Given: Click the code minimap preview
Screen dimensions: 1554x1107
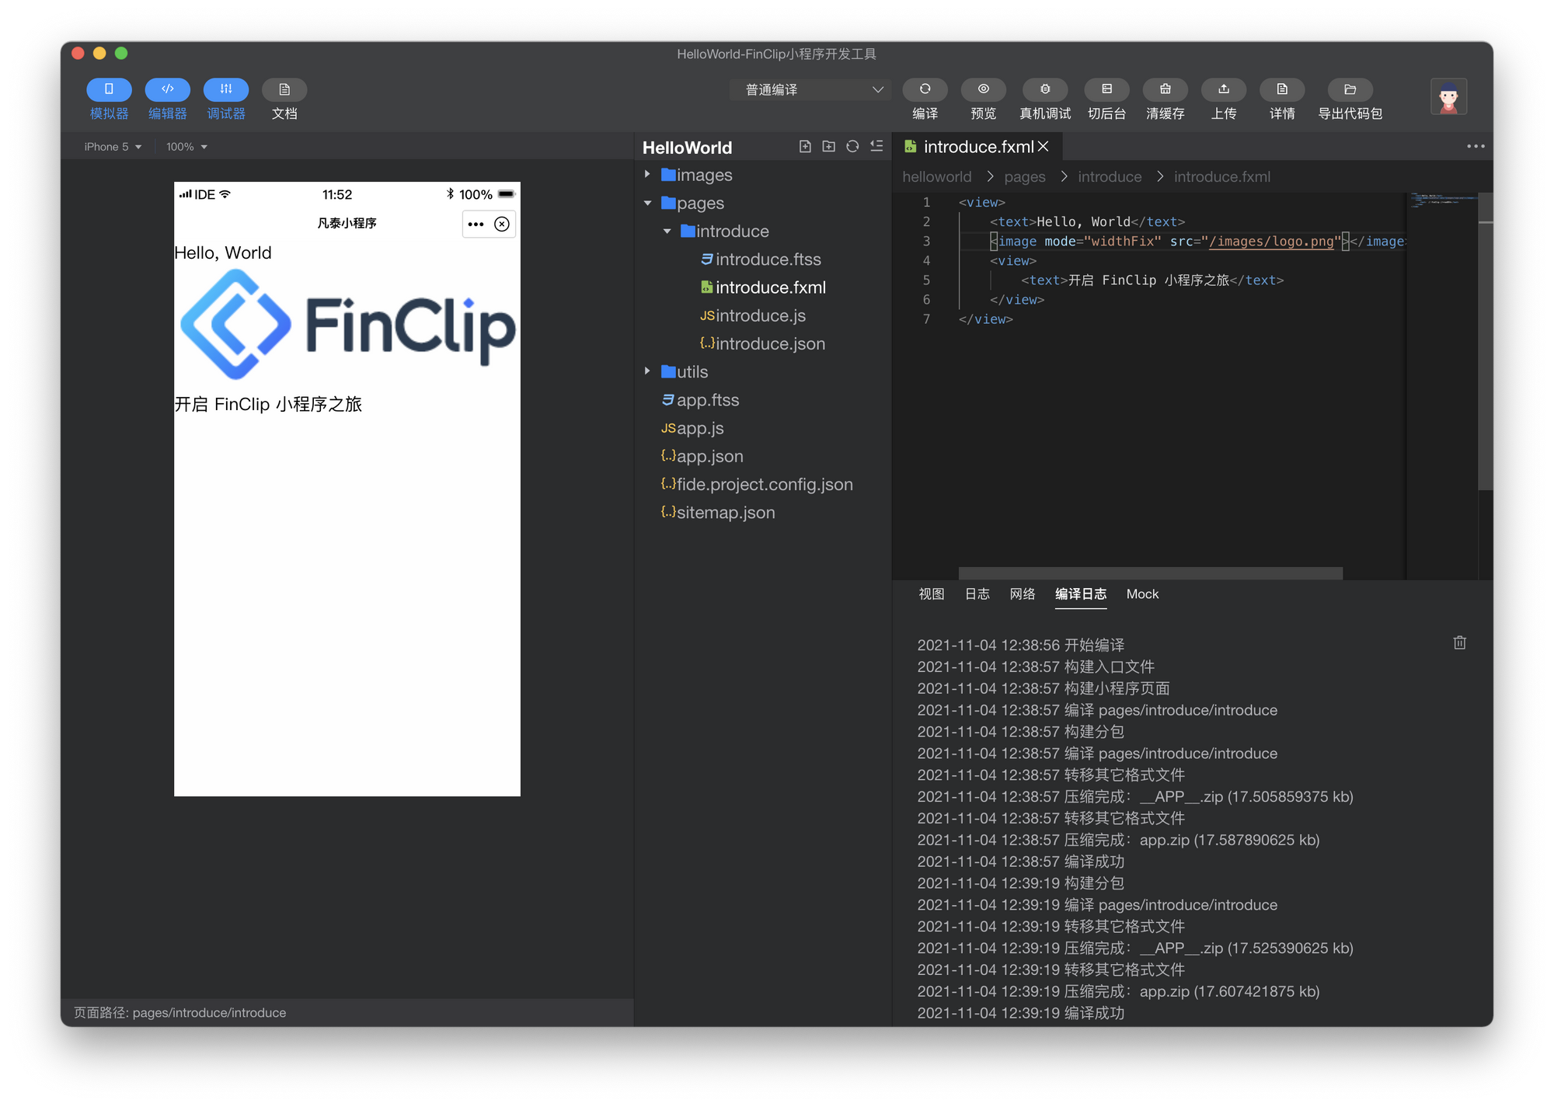Looking at the screenshot, I should click(x=1442, y=200).
